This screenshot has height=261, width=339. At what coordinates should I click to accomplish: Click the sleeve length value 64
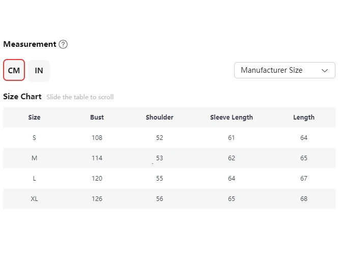(232, 179)
